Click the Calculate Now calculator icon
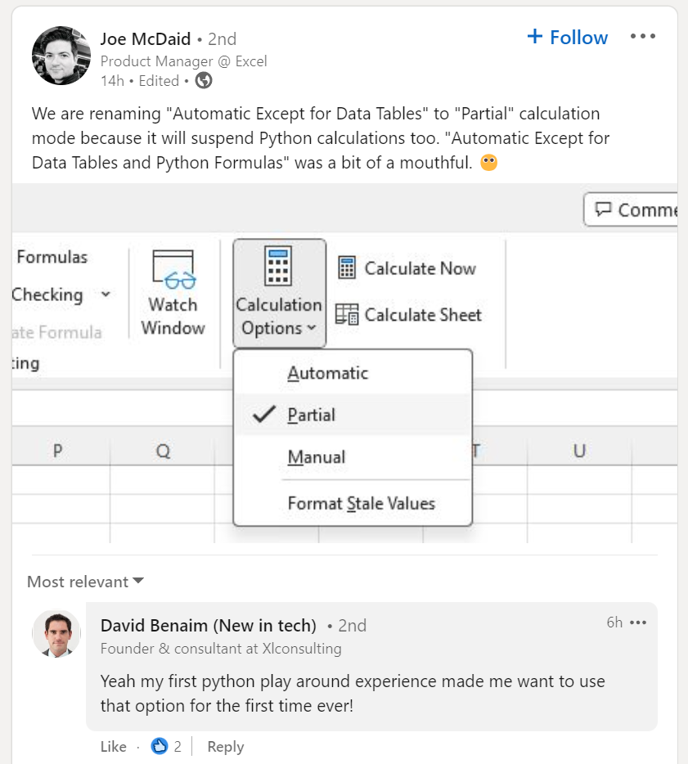Screen dimensions: 688x764 (x=347, y=268)
